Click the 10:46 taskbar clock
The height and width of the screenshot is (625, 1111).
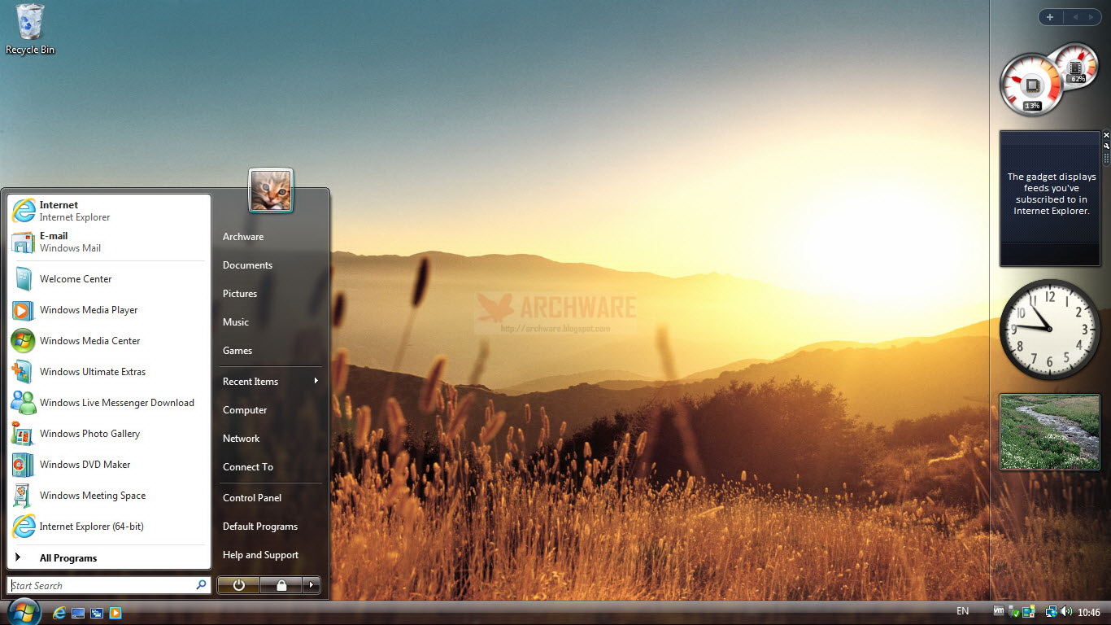pos(1088,612)
